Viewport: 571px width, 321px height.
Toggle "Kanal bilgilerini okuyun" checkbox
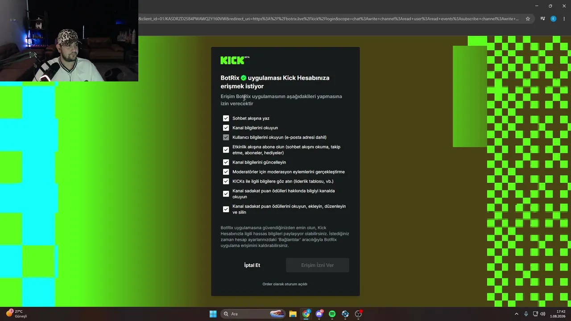point(226,128)
